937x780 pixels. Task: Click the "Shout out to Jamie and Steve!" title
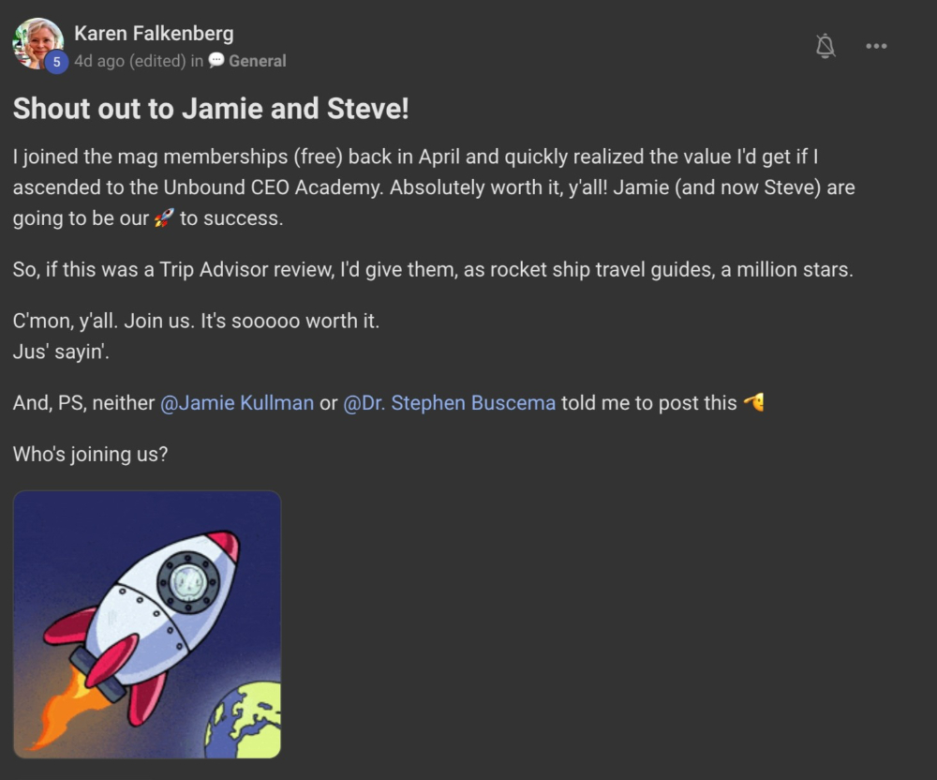coord(211,109)
